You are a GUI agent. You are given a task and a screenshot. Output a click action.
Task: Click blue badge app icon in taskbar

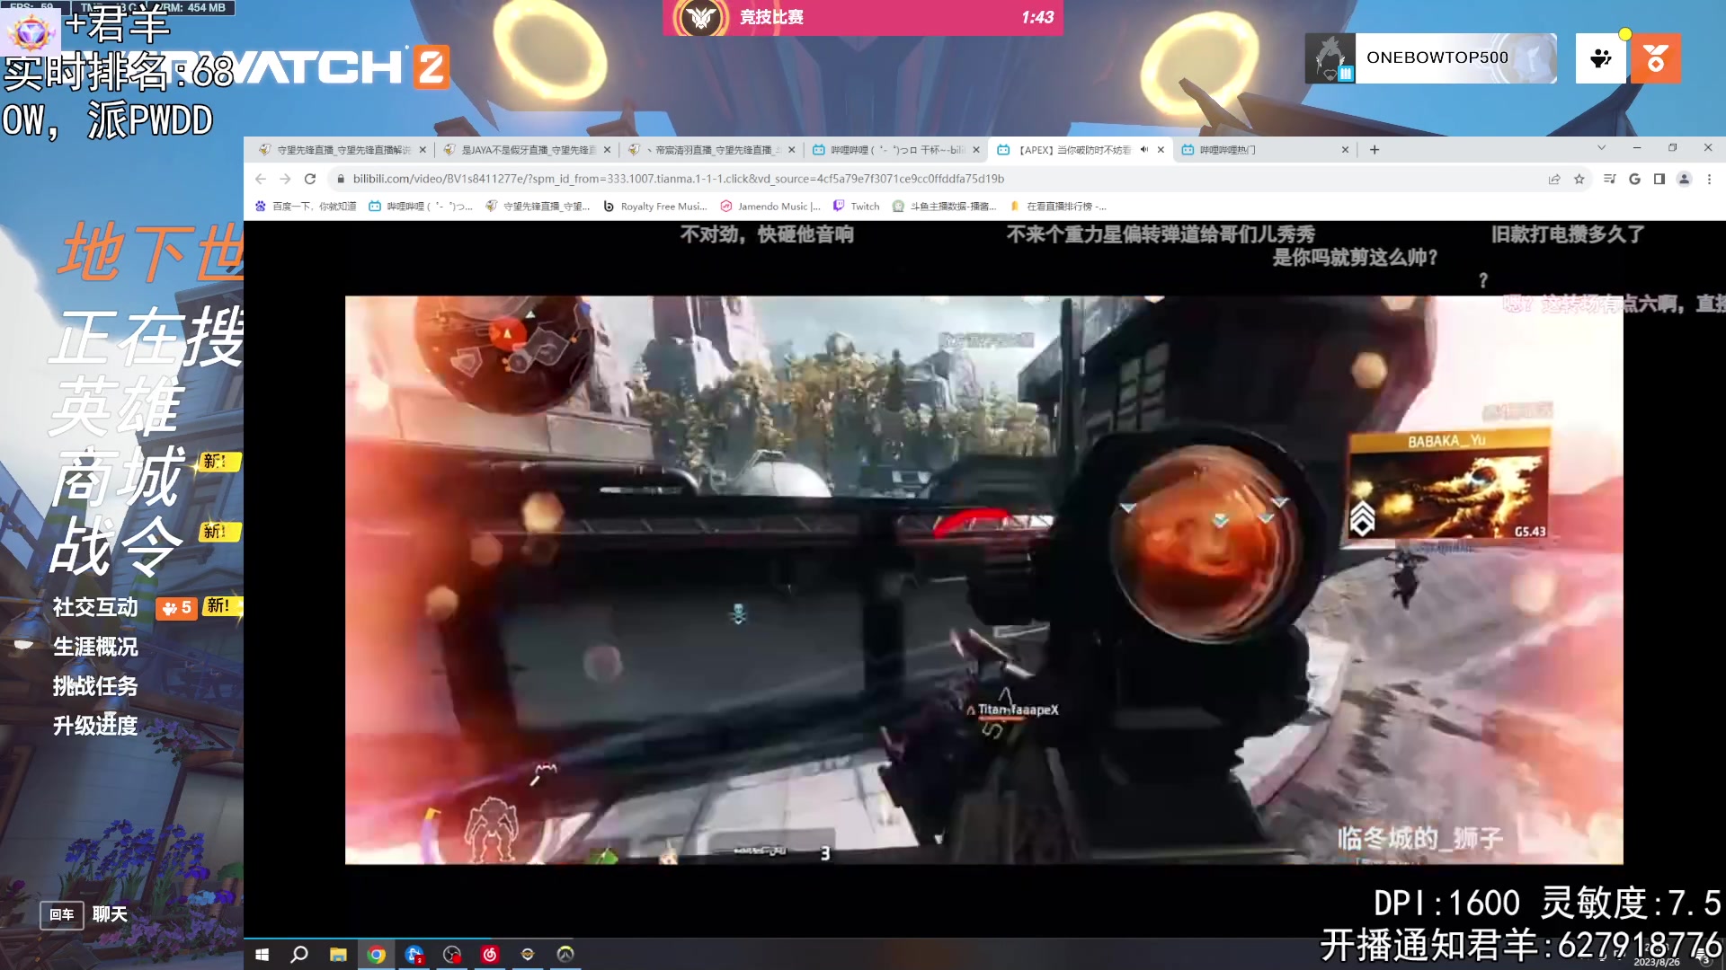coord(414,954)
